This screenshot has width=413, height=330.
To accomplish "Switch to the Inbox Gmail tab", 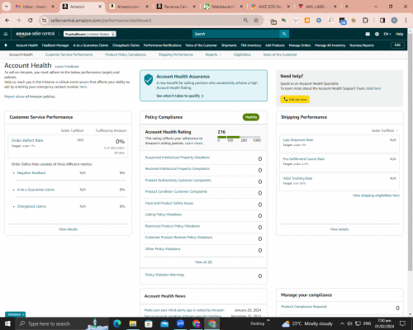I will tap(35, 7).
